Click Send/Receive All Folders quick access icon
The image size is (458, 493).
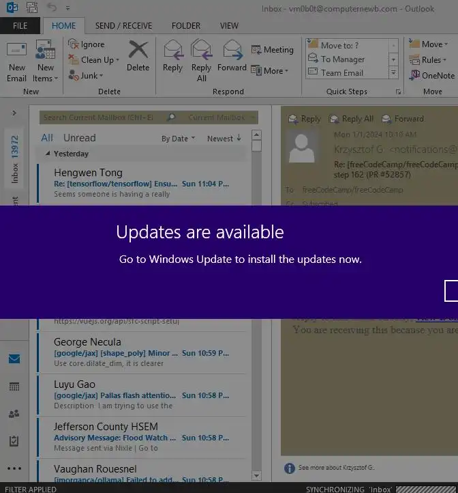[32, 8]
